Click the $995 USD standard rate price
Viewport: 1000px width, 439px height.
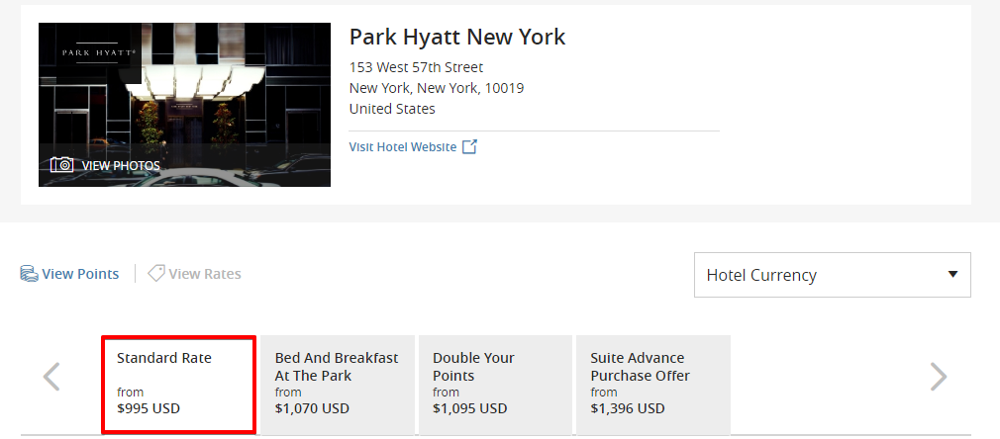pos(149,407)
